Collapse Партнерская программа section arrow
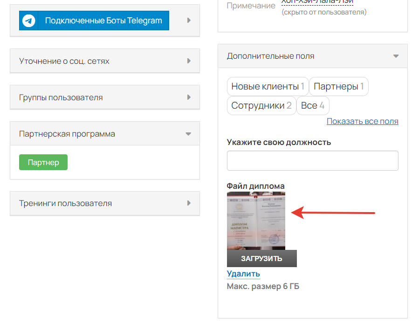419x324 pixels. point(188,134)
